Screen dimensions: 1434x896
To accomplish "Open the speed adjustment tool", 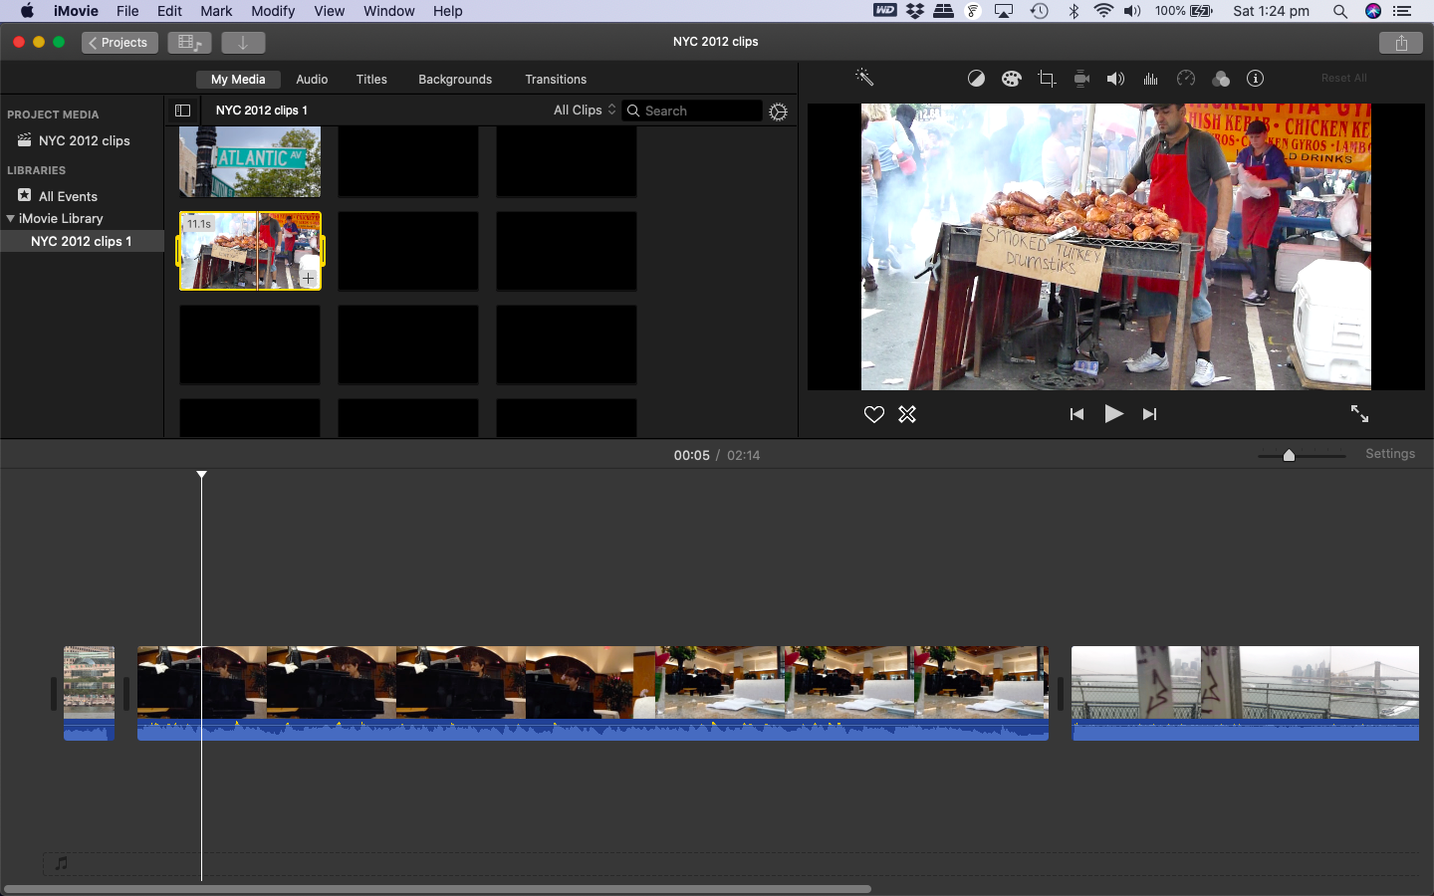I will [1185, 79].
